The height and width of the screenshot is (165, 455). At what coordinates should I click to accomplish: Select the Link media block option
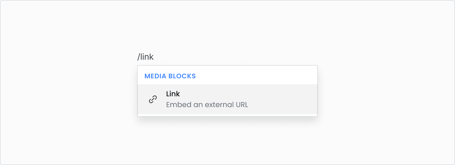[227, 99]
